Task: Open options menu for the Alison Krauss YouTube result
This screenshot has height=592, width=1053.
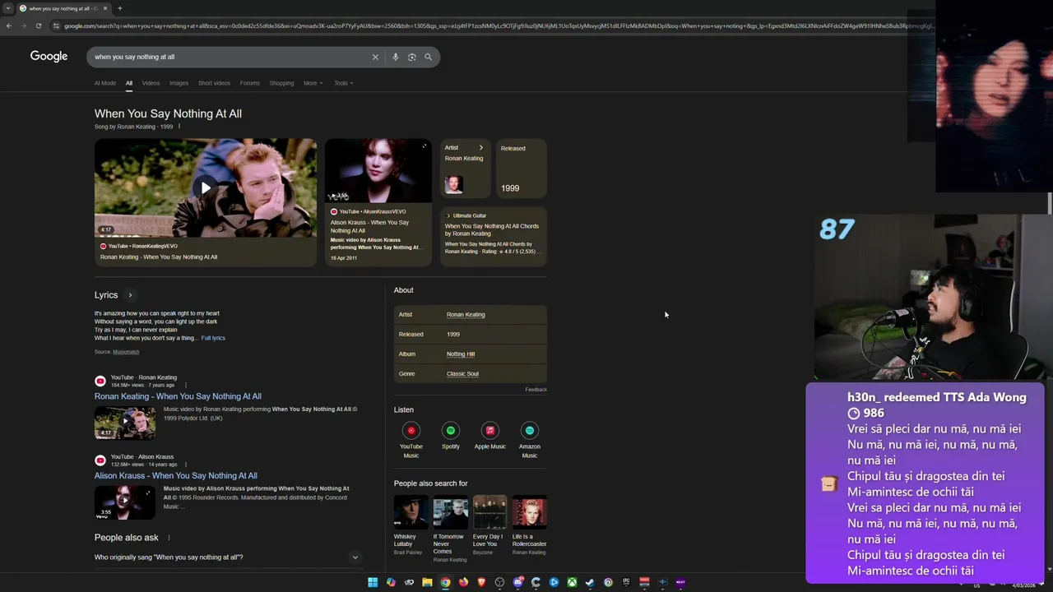Action: click(186, 465)
